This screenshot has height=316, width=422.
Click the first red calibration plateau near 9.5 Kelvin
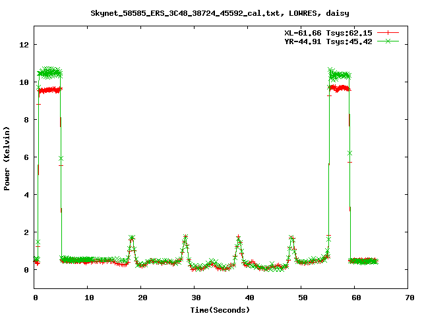pos(50,90)
